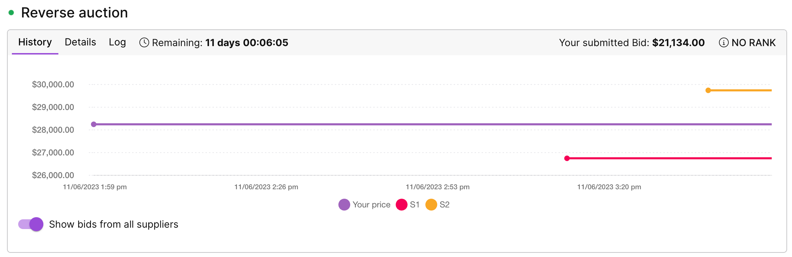The width and height of the screenshot is (792, 257).
Task: Click the red S1 bid starting point
Action: [567, 159]
